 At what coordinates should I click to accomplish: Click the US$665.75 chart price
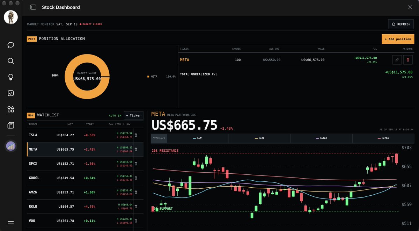[184, 125]
